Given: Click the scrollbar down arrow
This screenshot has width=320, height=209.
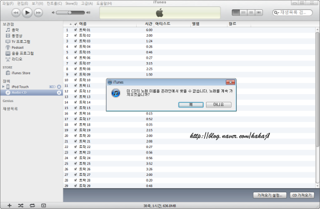Looking at the screenshot, I should point(317,186).
